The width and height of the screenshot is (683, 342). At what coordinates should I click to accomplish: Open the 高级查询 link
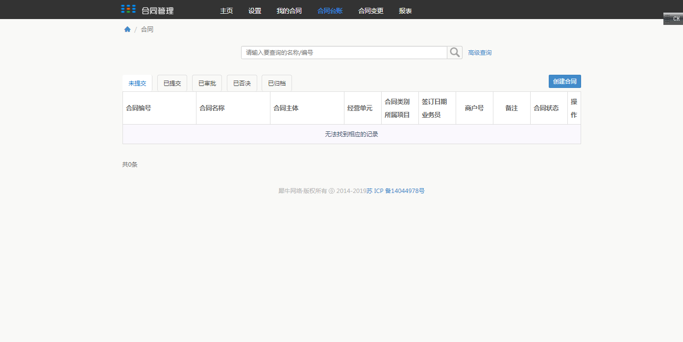[x=480, y=53]
